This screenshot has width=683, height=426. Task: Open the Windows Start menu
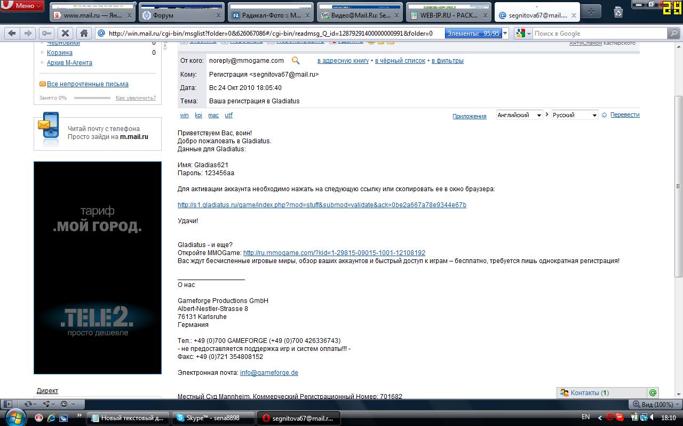pyautogui.click(x=15, y=417)
